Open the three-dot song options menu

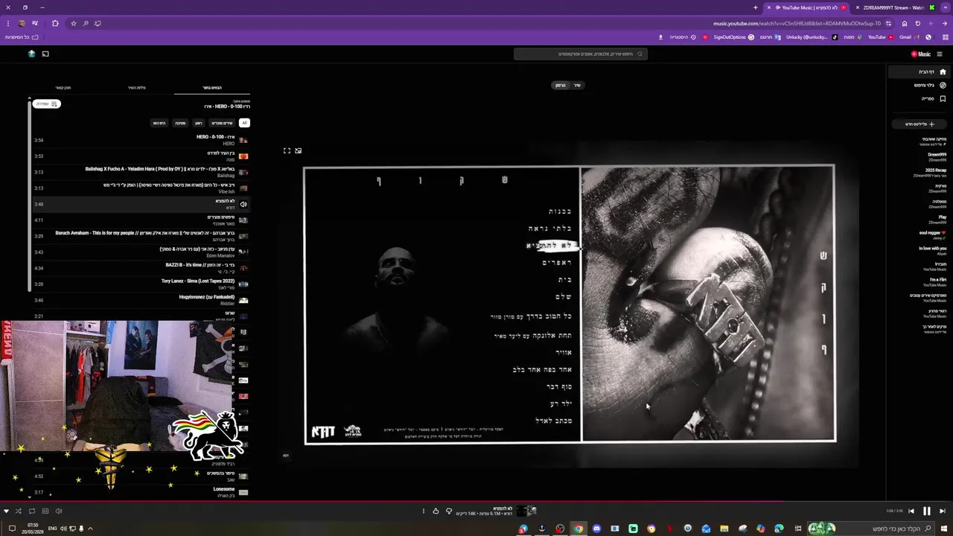424,511
